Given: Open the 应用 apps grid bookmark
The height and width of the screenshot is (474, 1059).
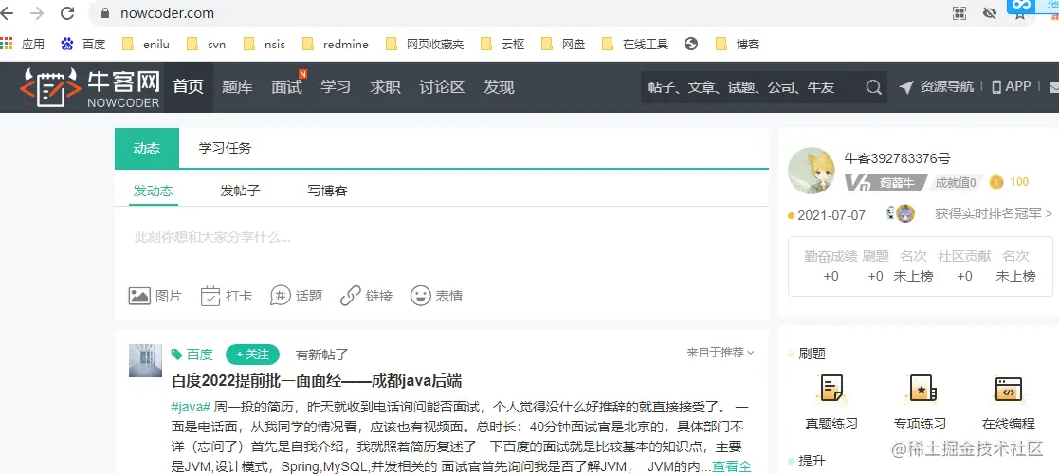Looking at the screenshot, I should tap(23, 44).
